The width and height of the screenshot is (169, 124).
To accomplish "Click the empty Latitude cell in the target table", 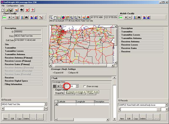I will point(67,105).
